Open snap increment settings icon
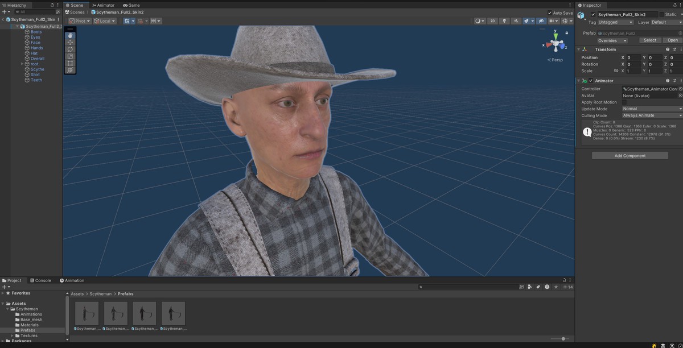The image size is (683, 348). click(x=156, y=21)
